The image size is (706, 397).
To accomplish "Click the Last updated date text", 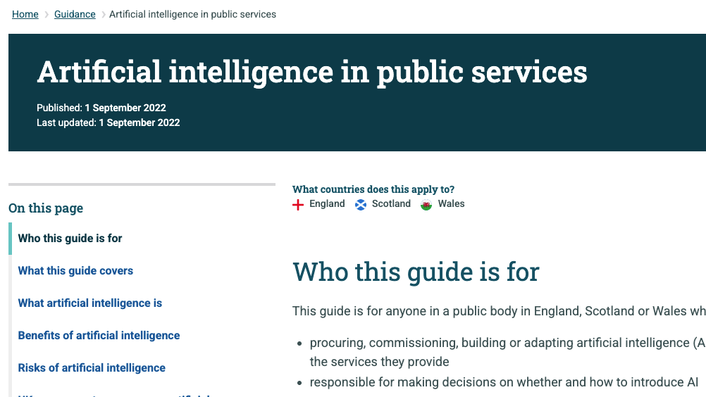I will pyautogui.click(x=109, y=122).
